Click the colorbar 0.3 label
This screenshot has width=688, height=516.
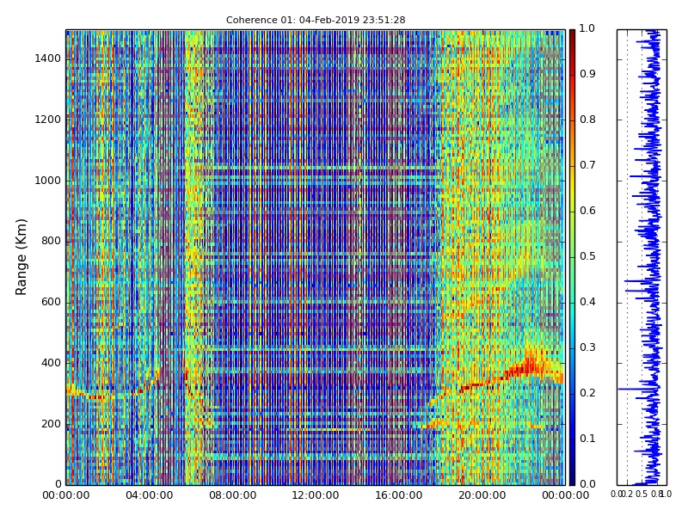tap(587, 347)
